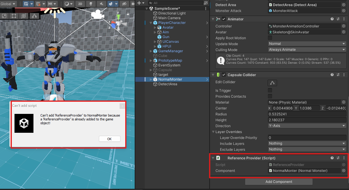This screenshot has width=349, height=190.
Task: Open the scene effects dropdown arrow
Action: pyautogui.click(x=116, y=4)
